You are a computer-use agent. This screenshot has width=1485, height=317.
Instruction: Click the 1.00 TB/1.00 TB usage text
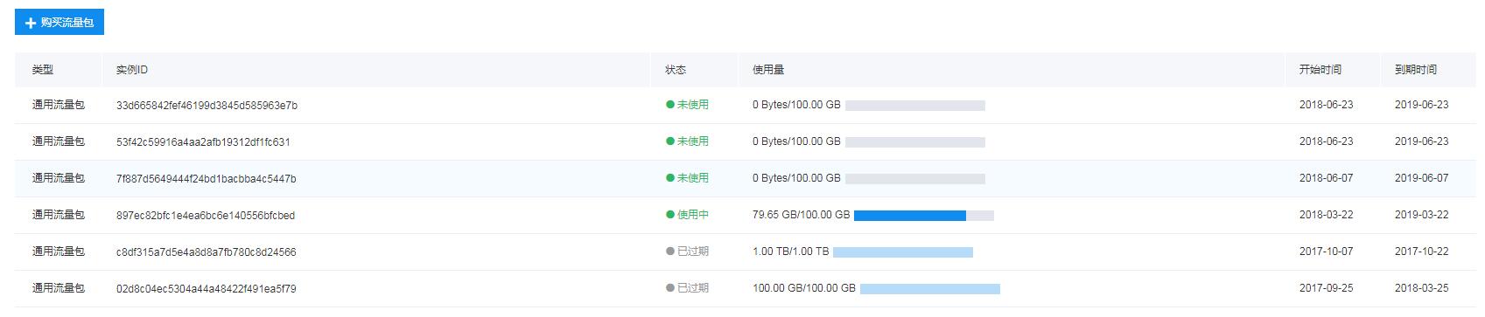point(791,252)
